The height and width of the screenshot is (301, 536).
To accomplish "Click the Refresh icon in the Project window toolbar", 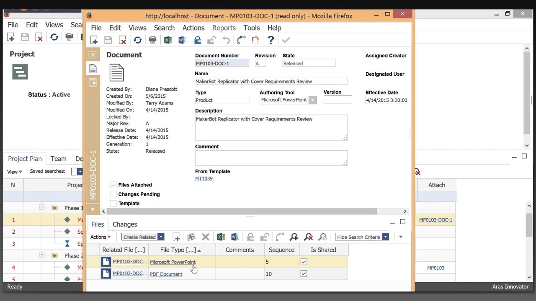I will [x=54, y=37].
